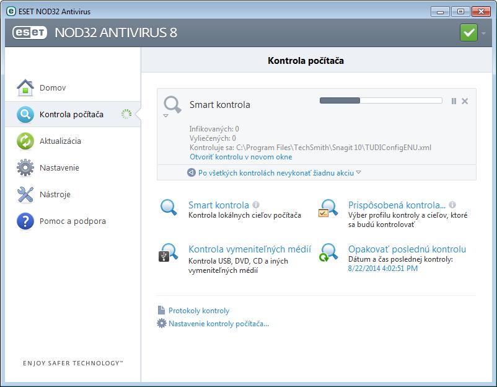The width and height of the screenshot is (497, 387).
Task: Cancel the running scan with the X
Action: [x=465, y=101]
